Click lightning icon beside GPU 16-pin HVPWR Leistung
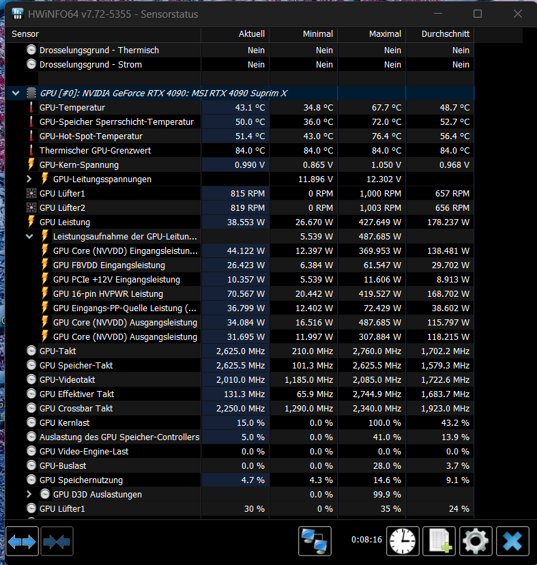This screenshot has width=537, height=565. click(x=44, y=293)
